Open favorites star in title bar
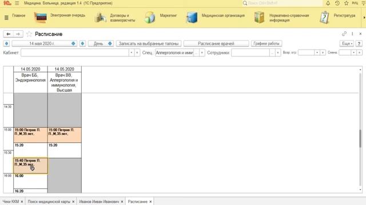This screenshot has height=205, width=366. (346, 3)
